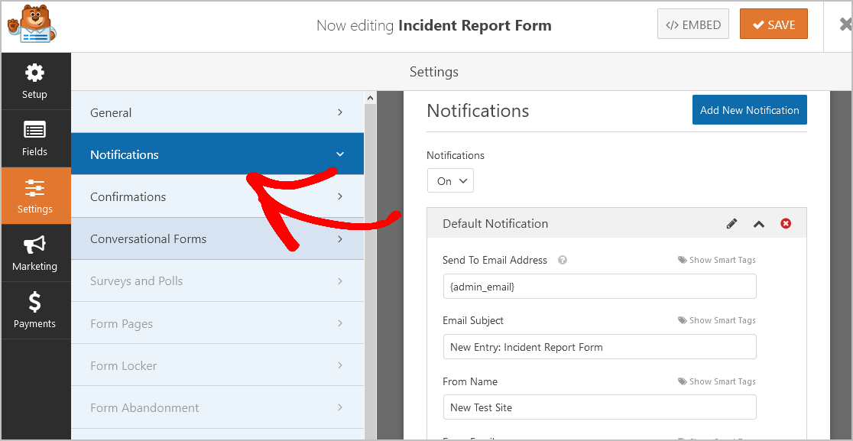Open the Confirmations settings section
The width and height of the screenshot is (853, 441).
(217, 196)
